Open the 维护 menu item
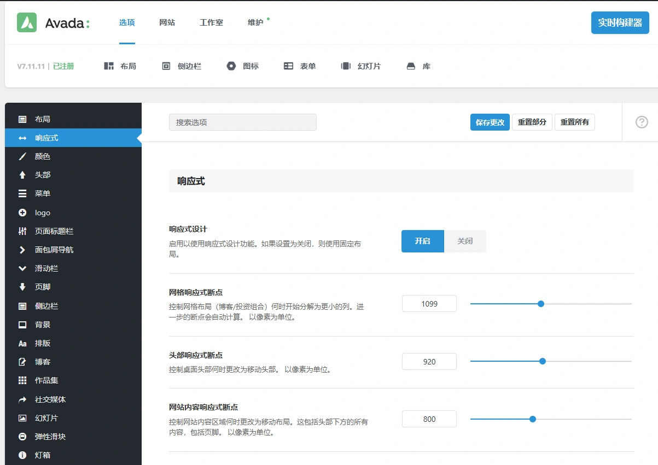 pos(256,23)
